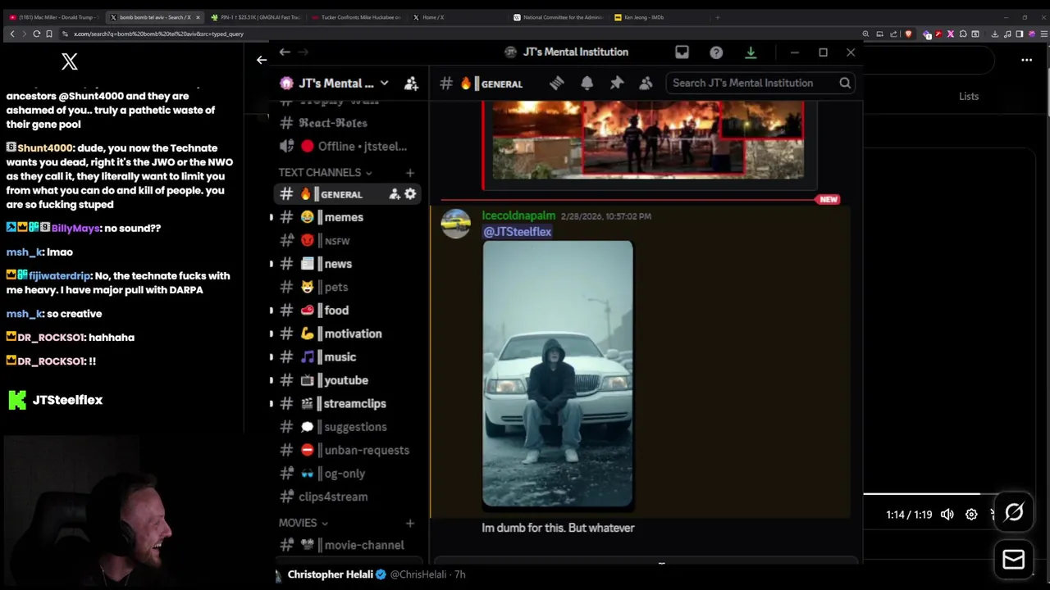Open Christopher Helali profile name
Screen dimensions: 1050x590
pyautogui.click(x=330, y=574)
